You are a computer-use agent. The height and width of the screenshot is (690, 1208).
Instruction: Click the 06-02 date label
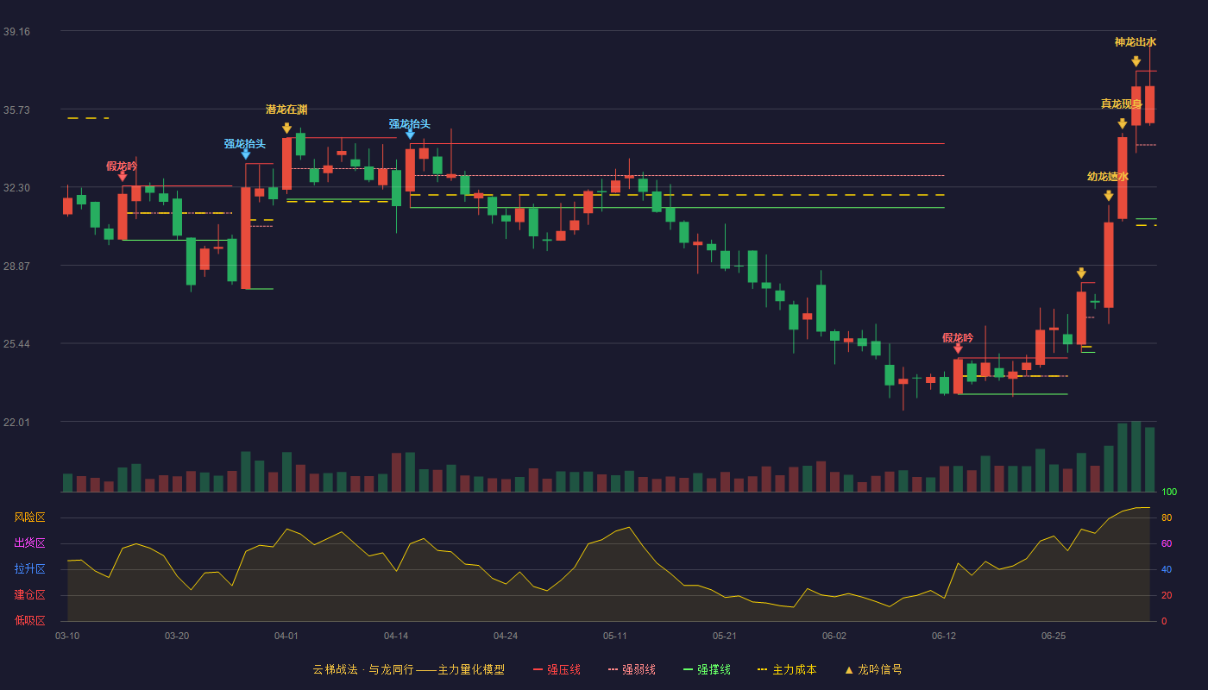pos(834,636)
